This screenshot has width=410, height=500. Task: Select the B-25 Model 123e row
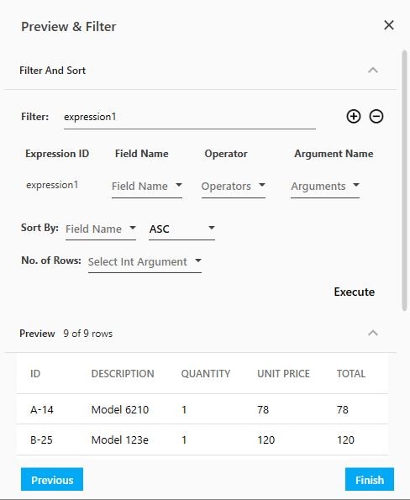(202, 439)
